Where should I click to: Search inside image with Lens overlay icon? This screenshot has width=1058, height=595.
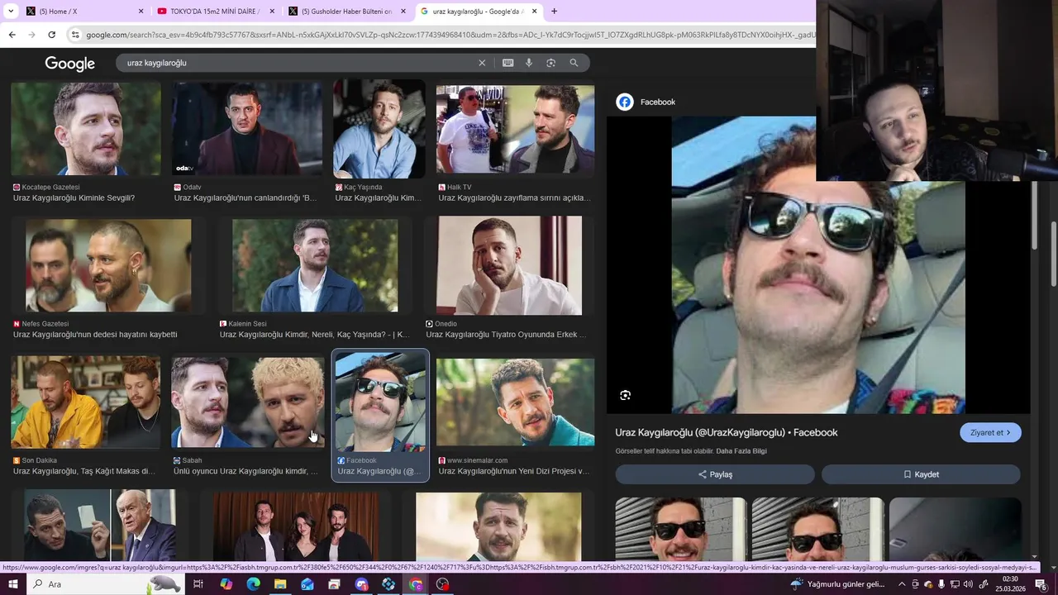pyautogui.click(x=626, y=395)
